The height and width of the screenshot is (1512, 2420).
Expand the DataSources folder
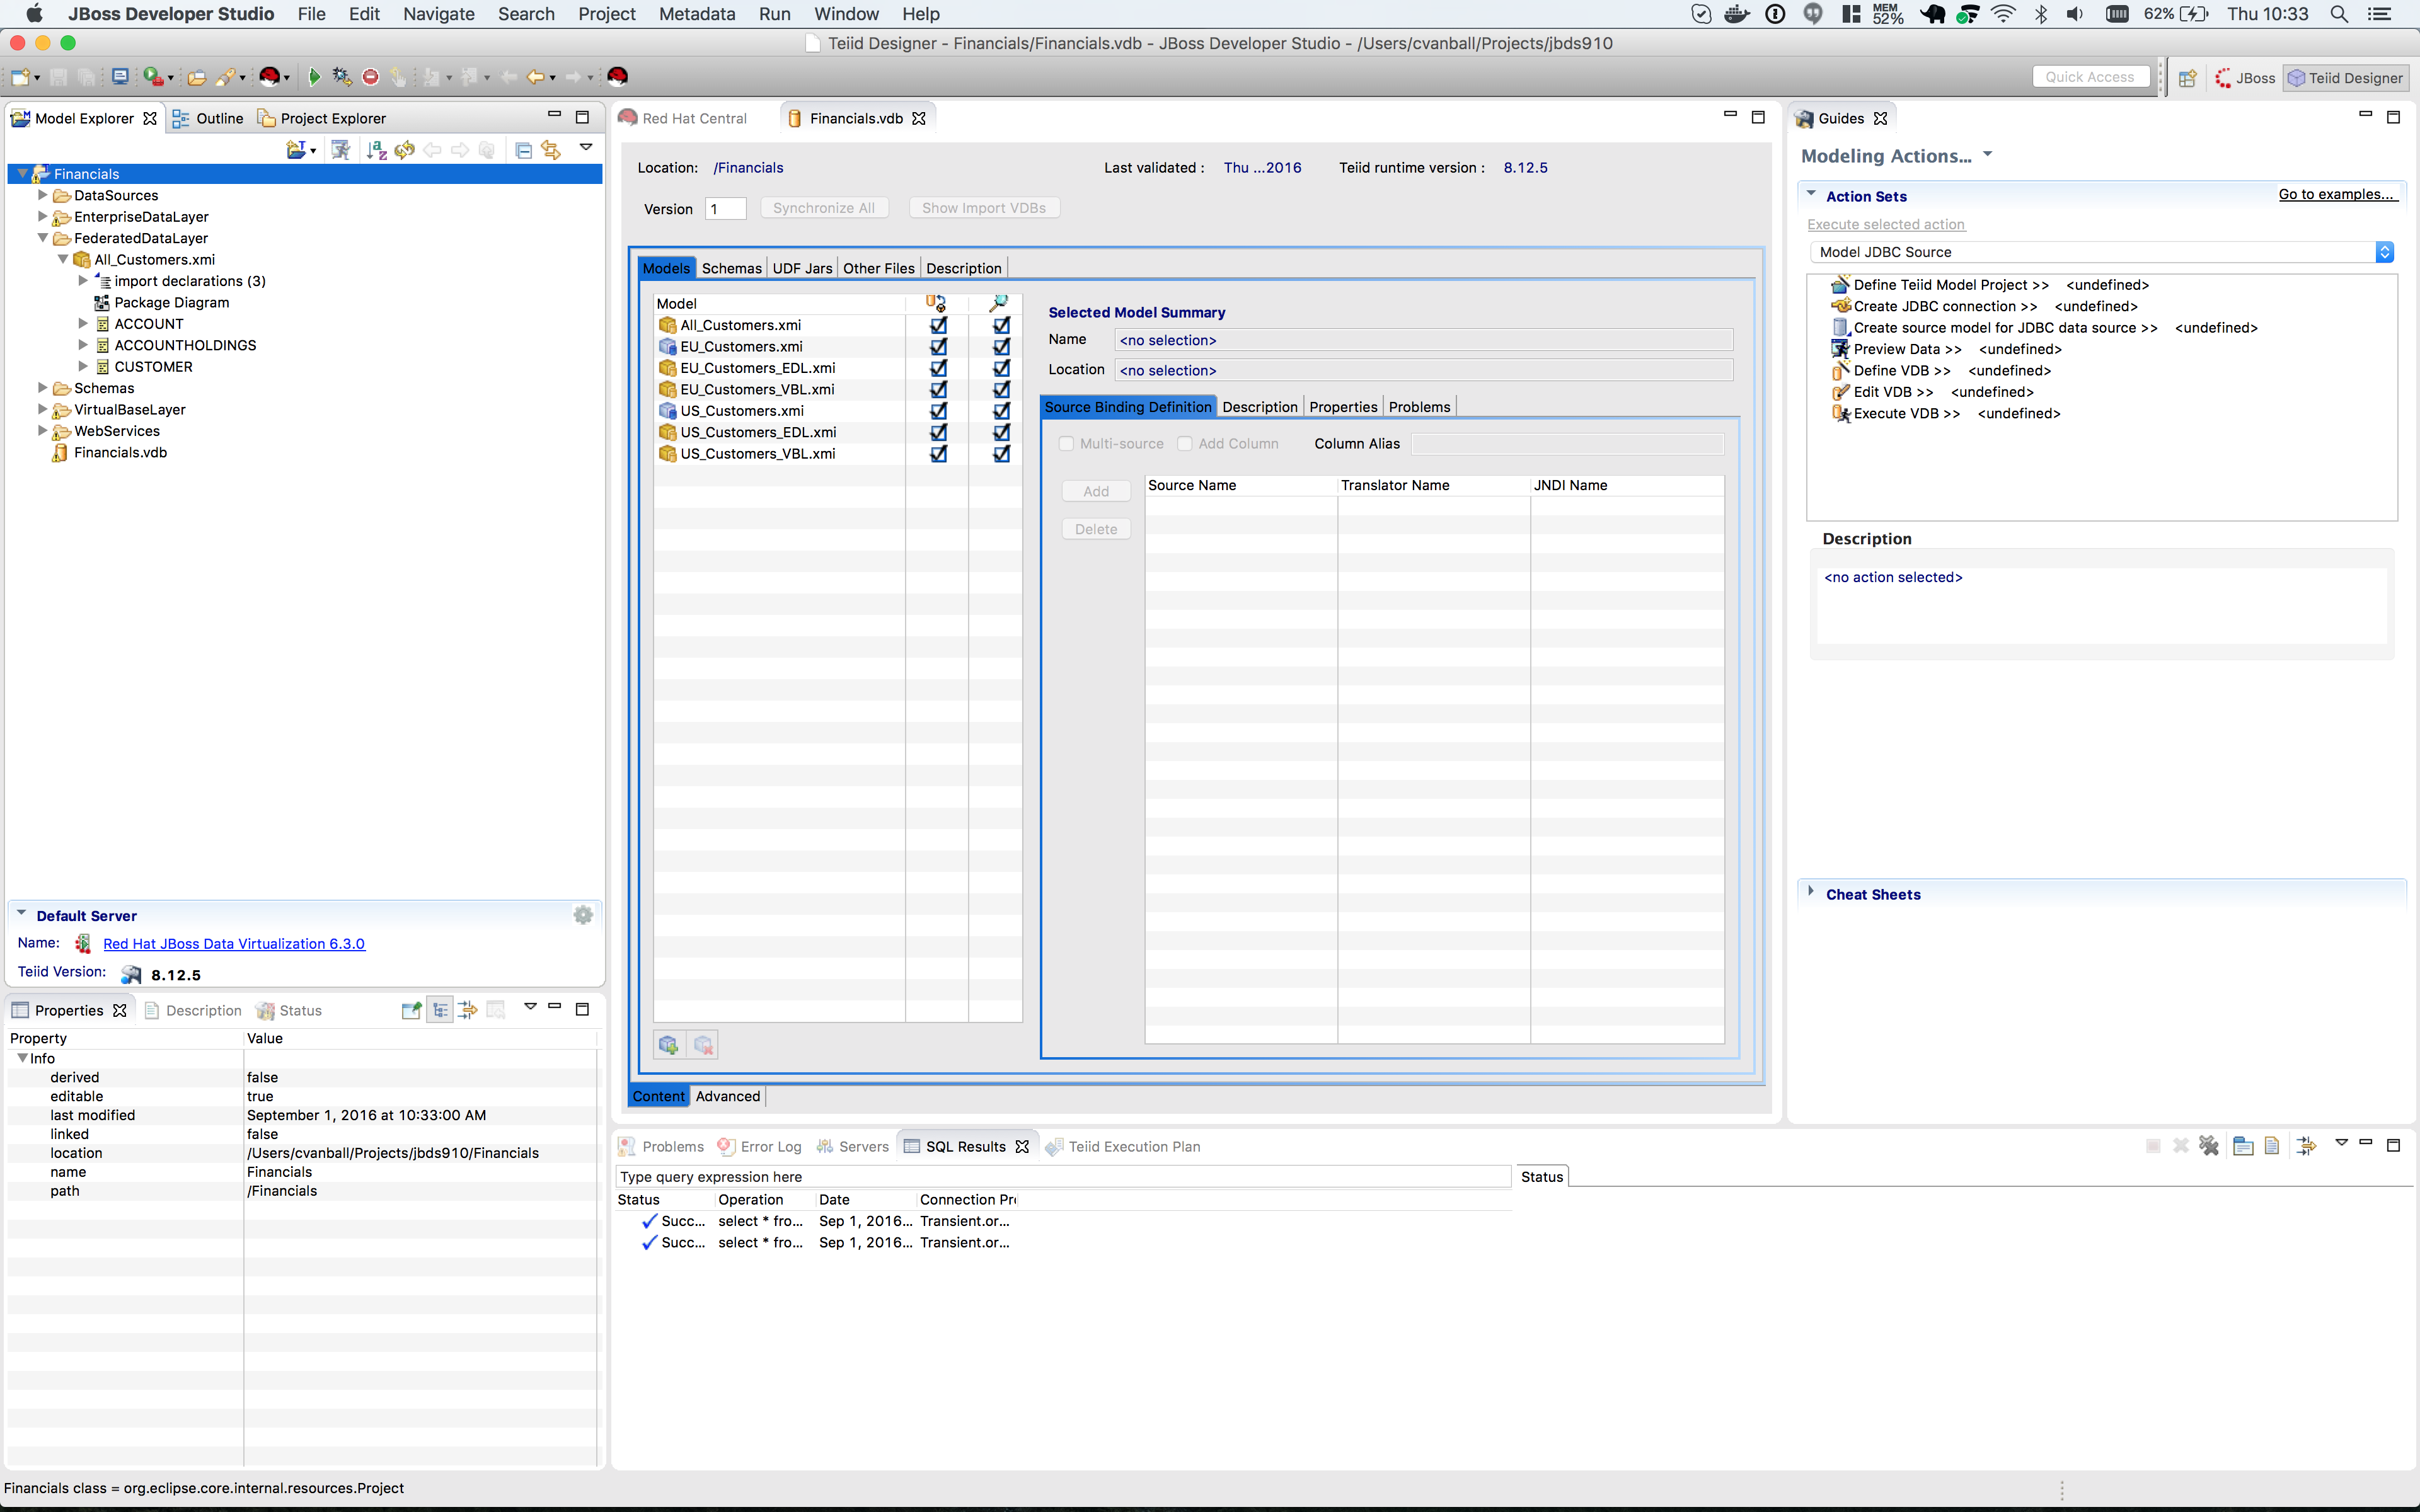point(43,195)
